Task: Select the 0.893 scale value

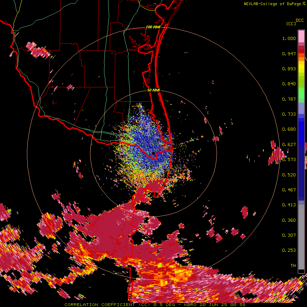Action: coord(289,69)
